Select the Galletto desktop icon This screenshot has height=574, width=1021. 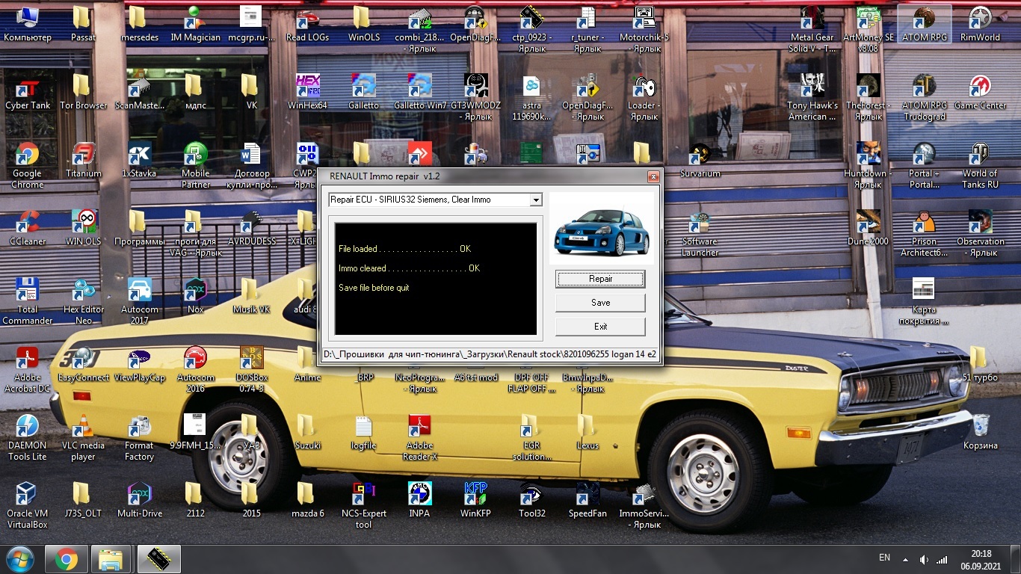point(364,92)
